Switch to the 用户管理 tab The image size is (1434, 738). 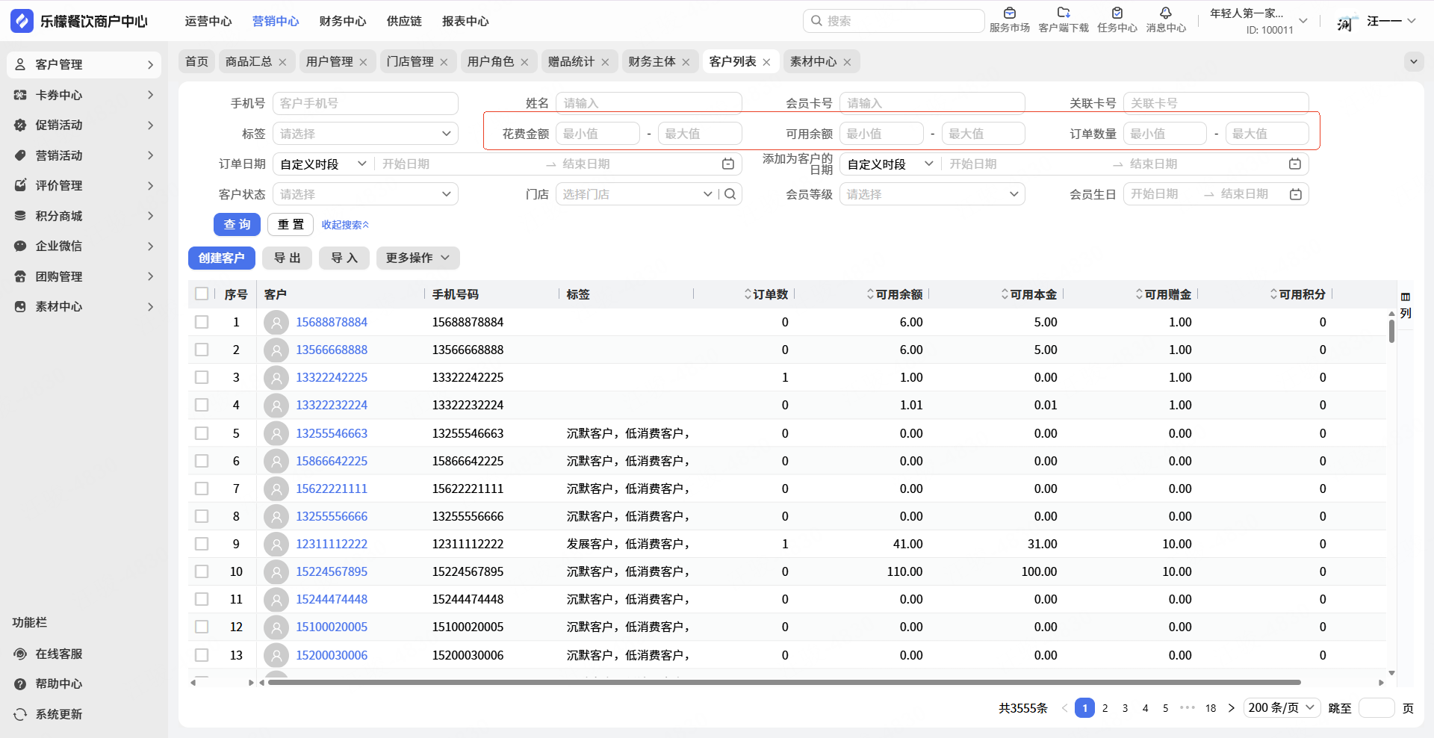tap(329, 61)
